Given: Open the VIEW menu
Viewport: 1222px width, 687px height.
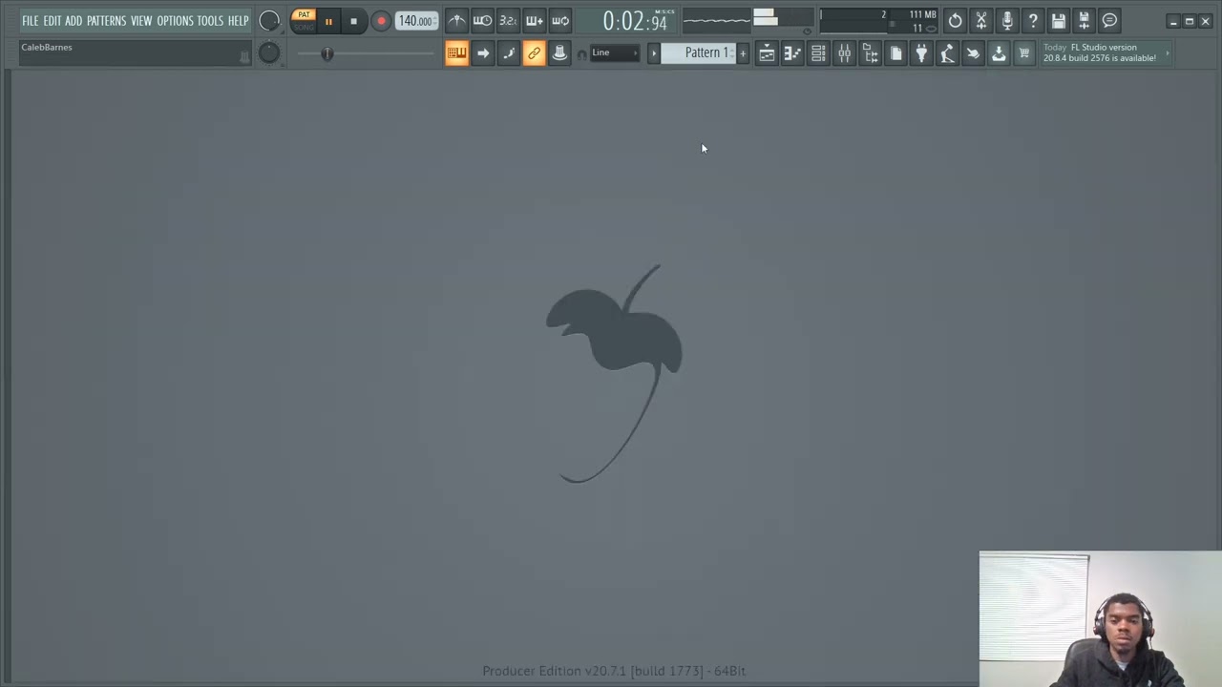Looking at the screenshot, I should click(141, 21).
